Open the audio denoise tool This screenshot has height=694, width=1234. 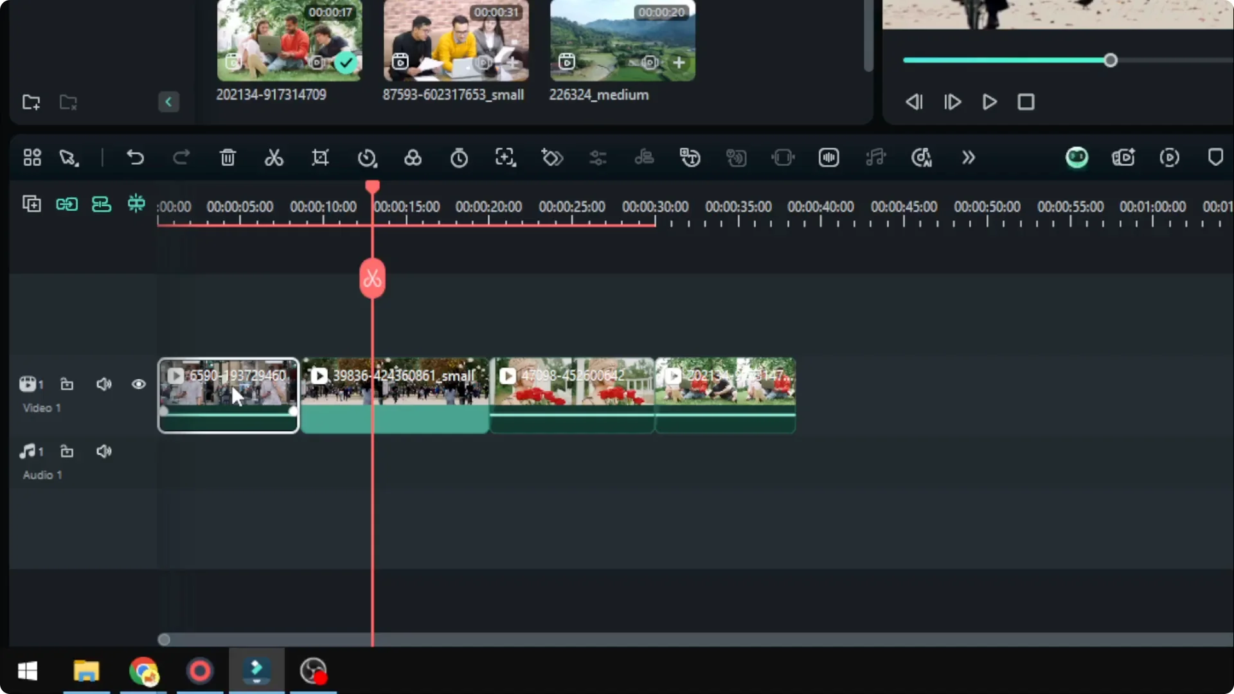[828, 157]
